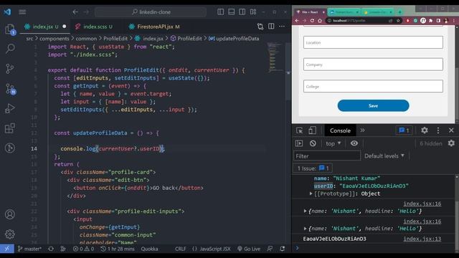This screenshot has height=258, width=459.
Task: Switch to the index.jsx editor tab
Action: [45, 27]
